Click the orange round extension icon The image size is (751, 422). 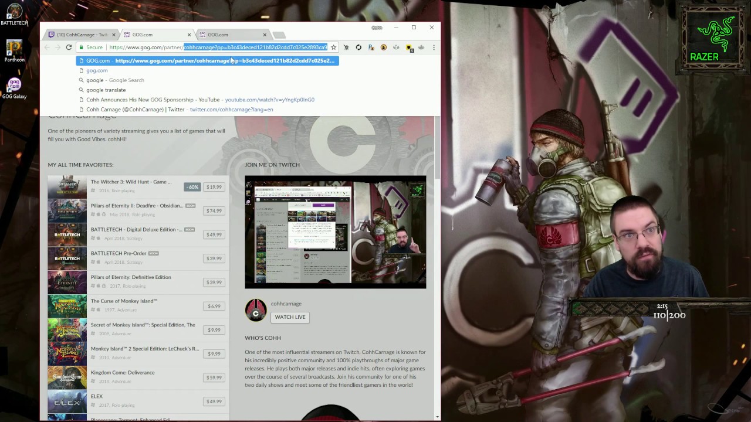(x=384, y=47)
